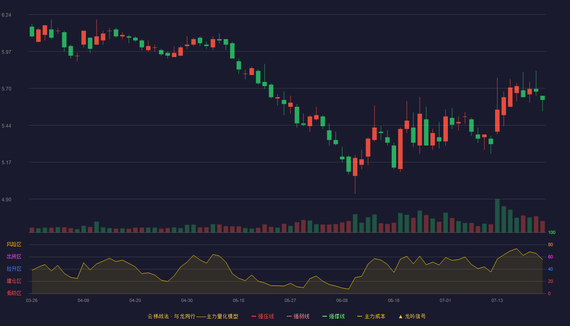Image resolution: width=570 pixels, height=326 pixels.
Task: Click the 5.44 price axis label
Action: [x=6, y=126]
